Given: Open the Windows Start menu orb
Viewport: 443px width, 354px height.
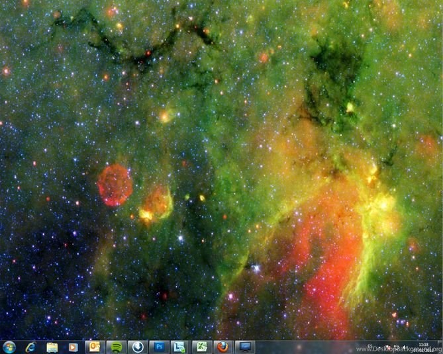Looking at the screenshot, I should [9, 347].
